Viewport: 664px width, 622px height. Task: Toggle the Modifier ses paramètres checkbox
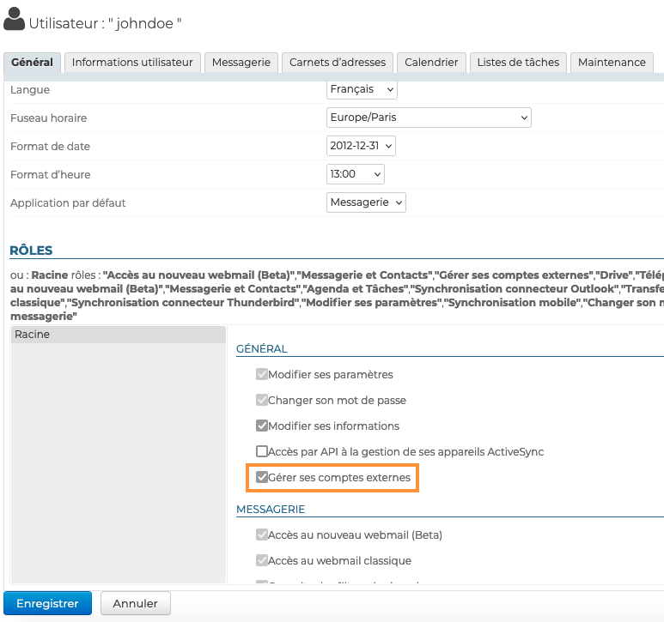click(x=262, y=375)
